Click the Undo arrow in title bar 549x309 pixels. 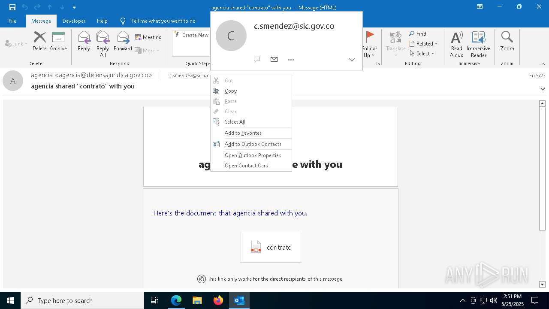(24, 7)
